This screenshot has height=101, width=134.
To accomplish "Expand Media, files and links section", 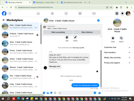I will coord(117,58).
